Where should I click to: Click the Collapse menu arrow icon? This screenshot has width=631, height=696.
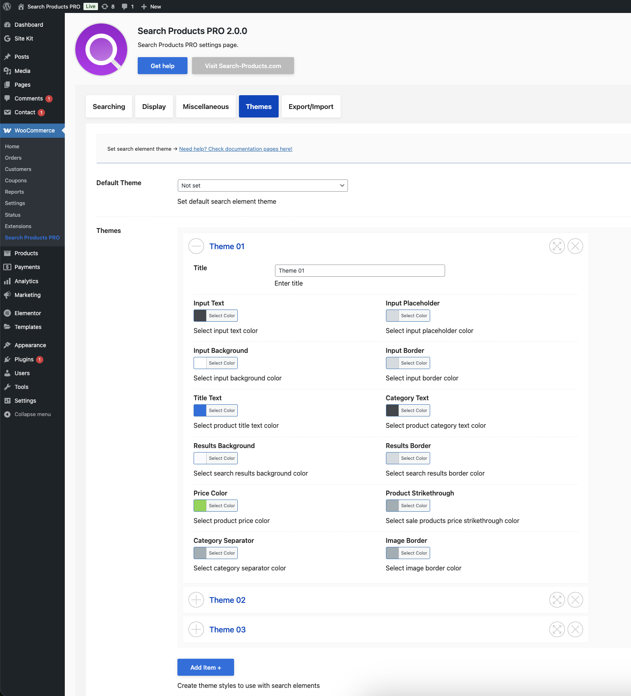[x=7, y=414]
